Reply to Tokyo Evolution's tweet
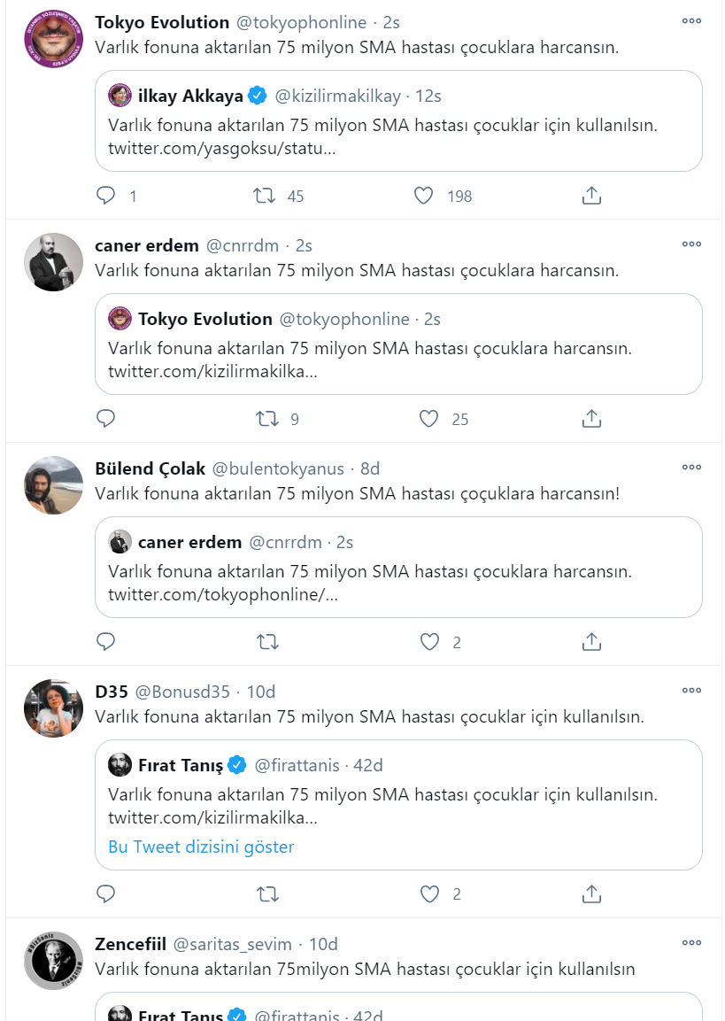 (x=106, y=196)
